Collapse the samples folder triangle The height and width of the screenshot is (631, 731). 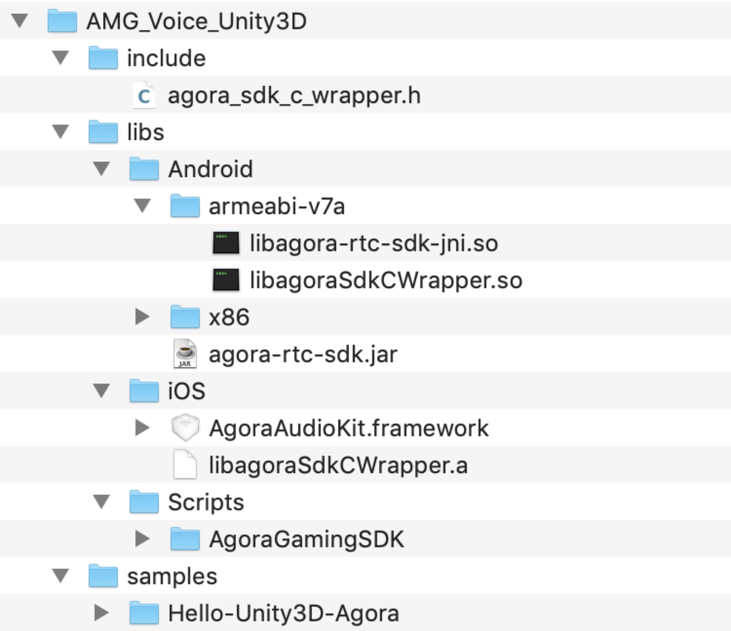(60, 576)
